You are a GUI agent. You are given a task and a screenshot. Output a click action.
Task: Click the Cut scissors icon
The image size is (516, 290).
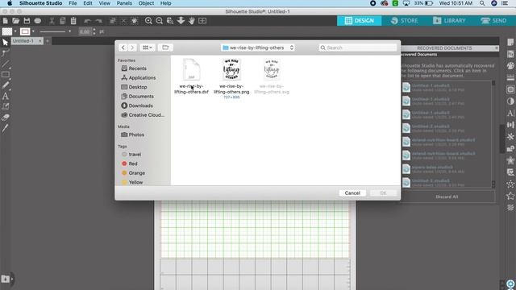click(52, 21)
